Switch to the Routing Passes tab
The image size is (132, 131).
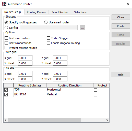pos(36,12)
